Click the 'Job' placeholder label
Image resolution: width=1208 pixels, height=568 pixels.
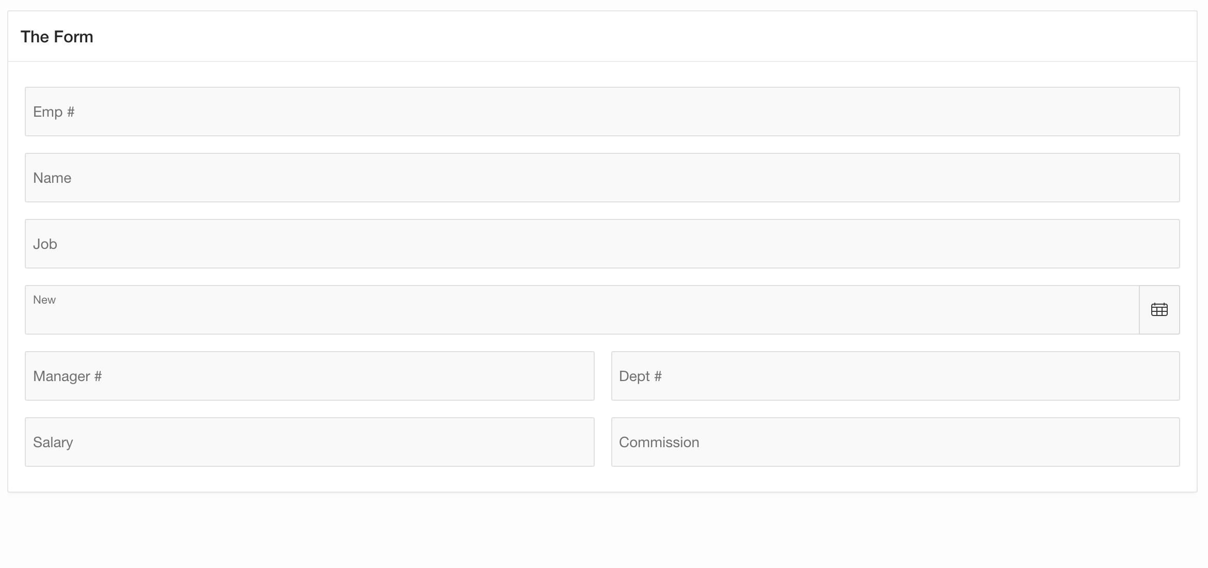point(45,244)
